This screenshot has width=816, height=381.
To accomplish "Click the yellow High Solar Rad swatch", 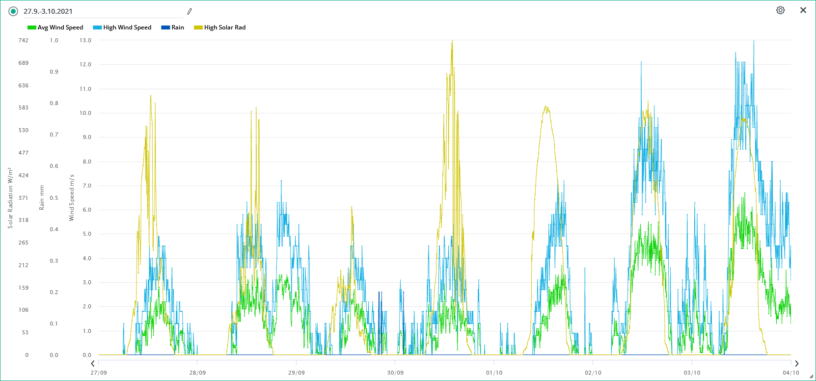I will point(198,27).
